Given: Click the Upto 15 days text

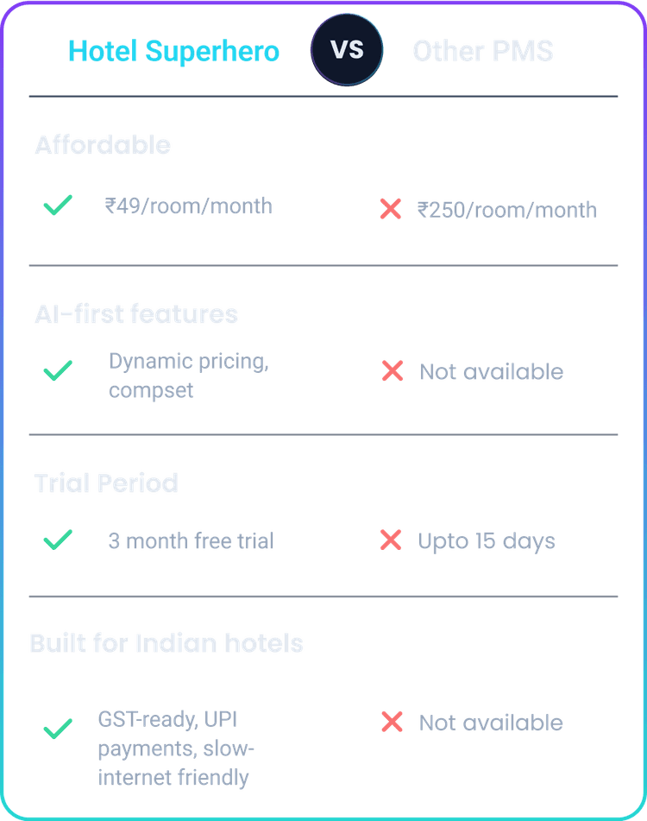Looking at the screenshot, I should (x=487, y=541).
